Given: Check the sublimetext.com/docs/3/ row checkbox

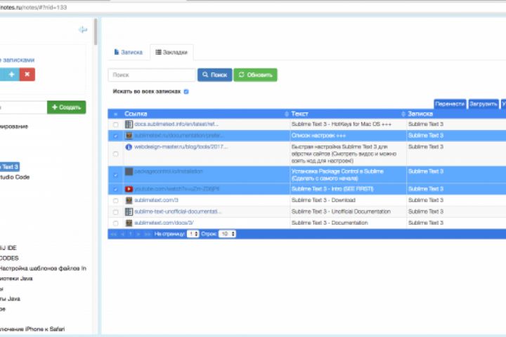Looking at the screenshot, I should click(x=115, y=223).
